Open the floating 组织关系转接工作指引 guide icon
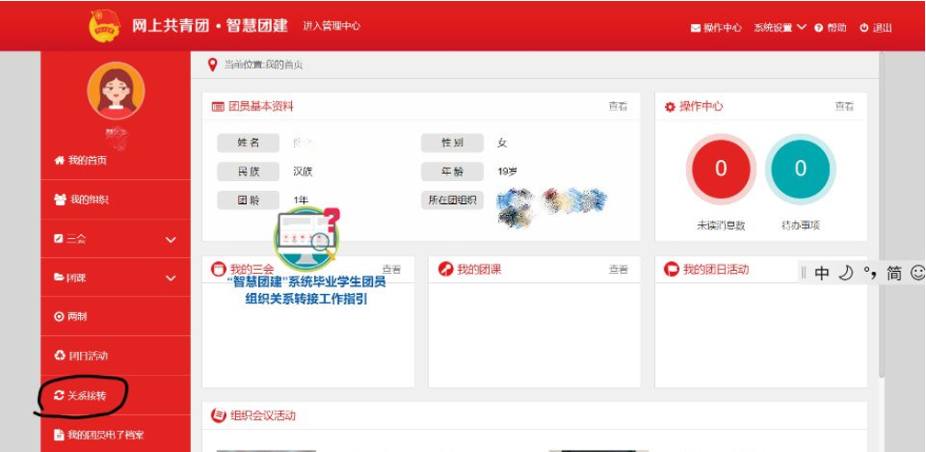Viewport: 926px width, 452px height. [x=306, y=239]
